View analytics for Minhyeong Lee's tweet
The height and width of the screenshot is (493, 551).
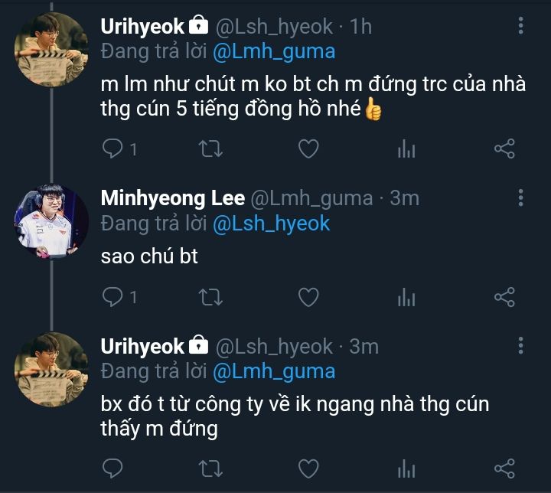pos(406,296)
